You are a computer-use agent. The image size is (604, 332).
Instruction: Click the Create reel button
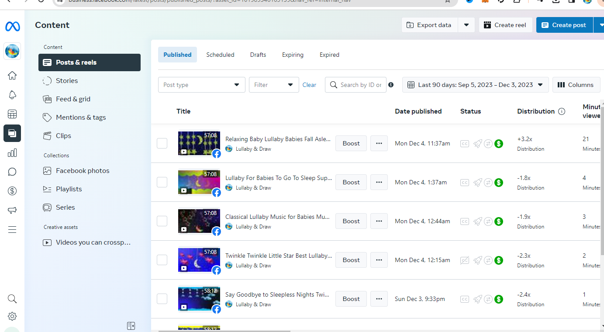pyautogui.click(x=505, y=25)
